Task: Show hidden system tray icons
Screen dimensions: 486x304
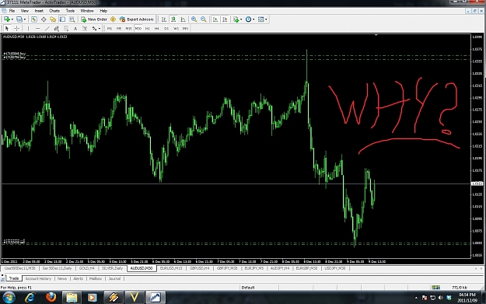Action: tap(416, 298)
